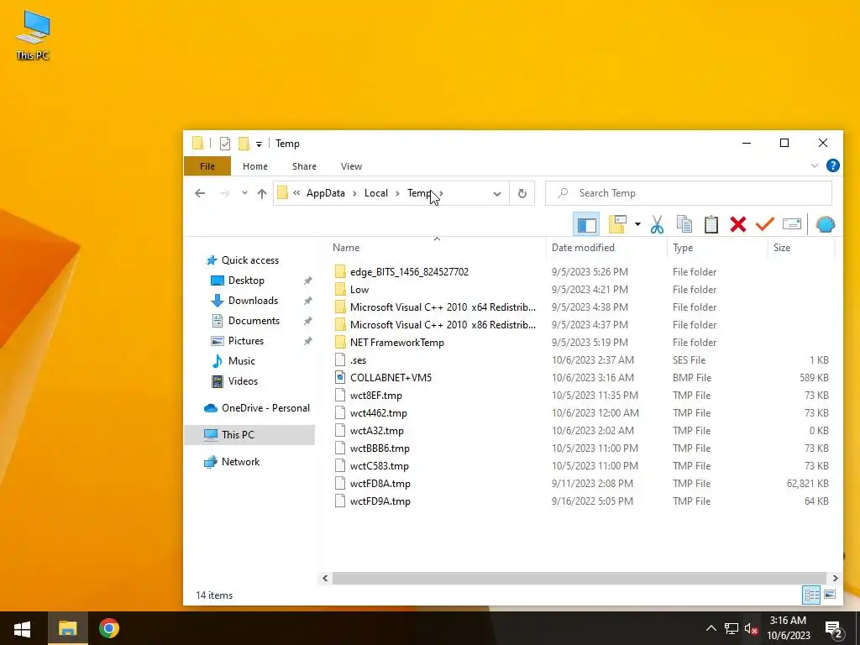Image resolution: width=860 pixels, height=645 pixels.
Task: Click the muted volume icon in tray
Action: pyautogui.click(x=751, y=629)
